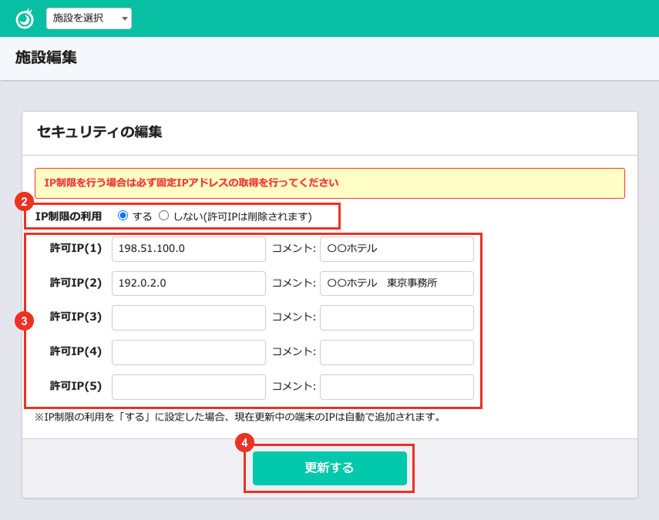Click the 許可IP(1) field containing 198.51.100.0

pyautogui.click(x=188, y=249)
